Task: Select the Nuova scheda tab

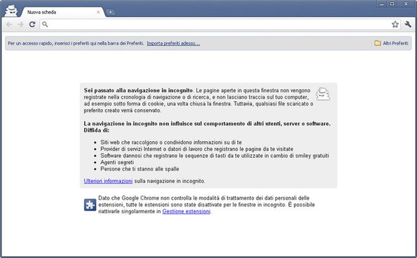Action: (x=63, y=12)
